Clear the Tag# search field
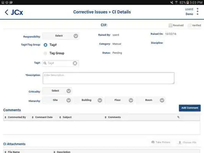204x153 pixels. click(75, 63)
